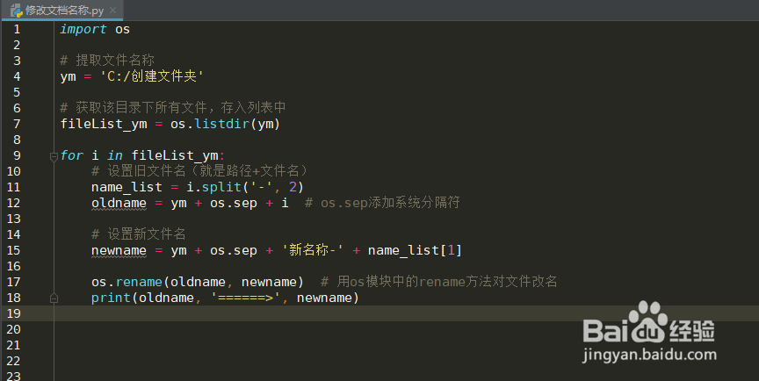Click the fold end marker at line 18
759x381 pixels.
click(53, 298)
